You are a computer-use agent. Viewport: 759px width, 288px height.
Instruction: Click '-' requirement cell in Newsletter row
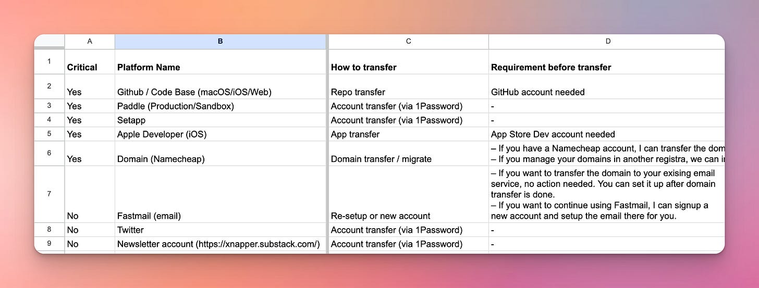pyautogui.click(x=607, y=244)
